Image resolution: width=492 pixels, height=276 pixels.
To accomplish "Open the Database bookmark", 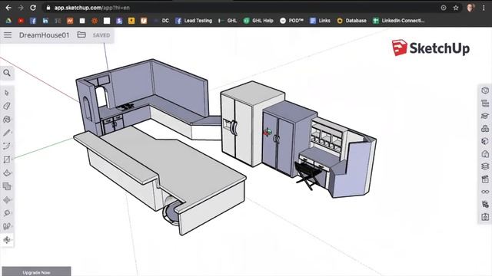I will point(351,21).
